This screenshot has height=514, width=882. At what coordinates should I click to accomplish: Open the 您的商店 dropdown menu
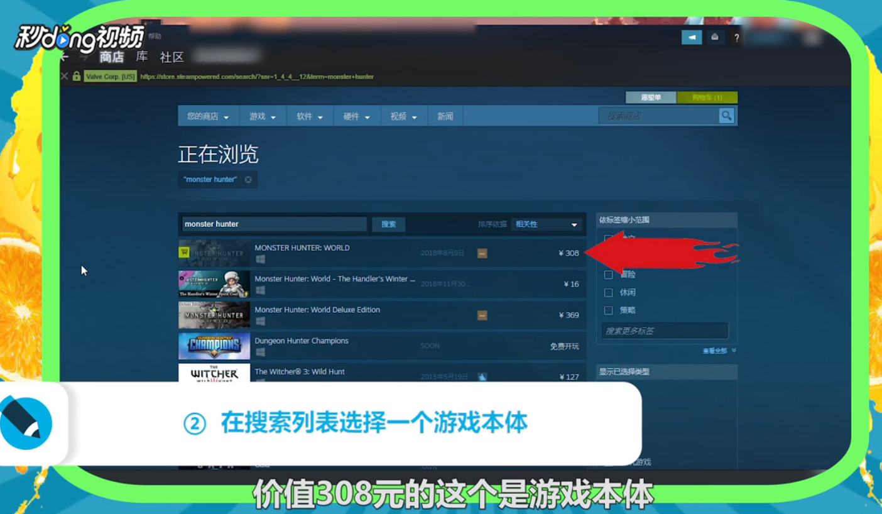coord(208,116)
